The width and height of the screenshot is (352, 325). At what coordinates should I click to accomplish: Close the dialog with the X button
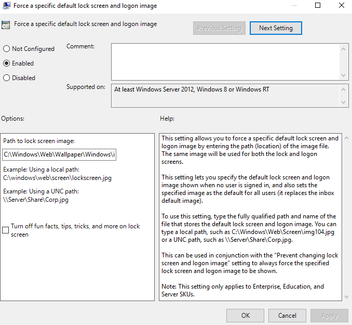[342, 5]
